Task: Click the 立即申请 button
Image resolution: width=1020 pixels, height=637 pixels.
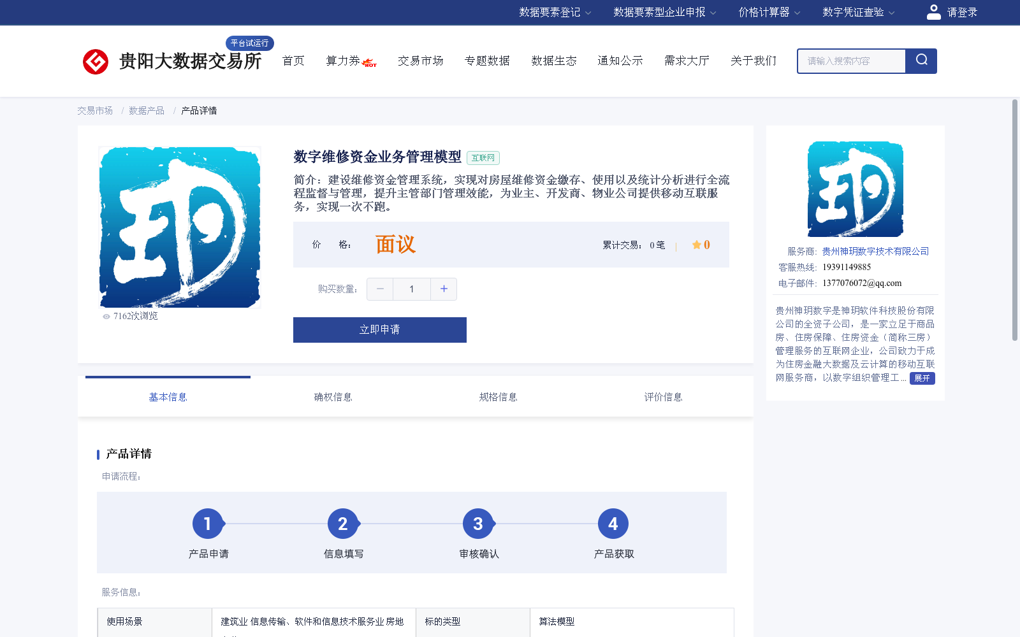Action: pos(380,330)
